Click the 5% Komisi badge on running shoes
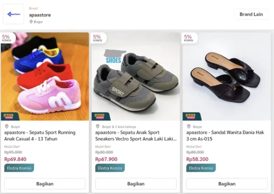Screen dimensions: 274x194 pyautogui.click(x=6, y=37)
